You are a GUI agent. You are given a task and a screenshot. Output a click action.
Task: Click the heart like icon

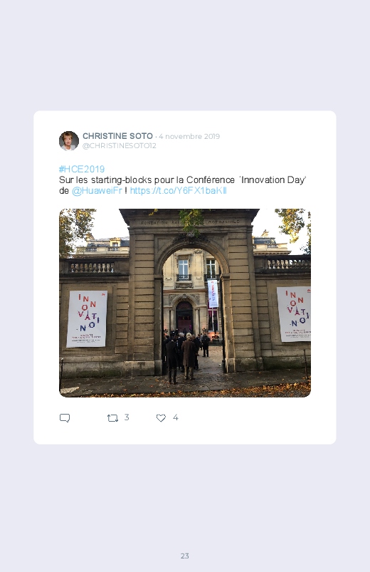(161, 418)
